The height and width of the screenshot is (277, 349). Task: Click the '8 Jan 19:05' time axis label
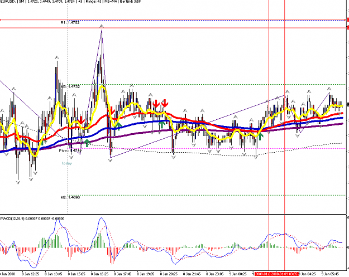tap(146, 274)
